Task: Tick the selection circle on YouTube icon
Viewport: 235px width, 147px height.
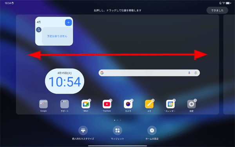Action: coord(111,100)
